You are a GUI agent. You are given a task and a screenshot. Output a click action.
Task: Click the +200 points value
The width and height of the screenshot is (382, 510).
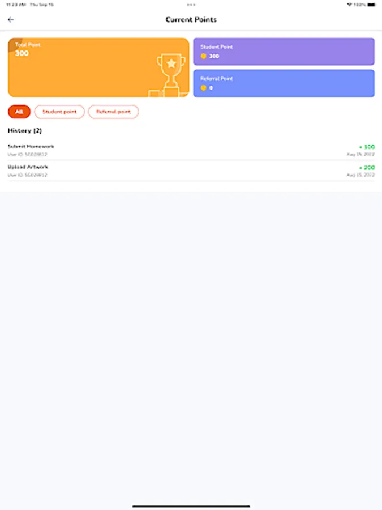367,168
